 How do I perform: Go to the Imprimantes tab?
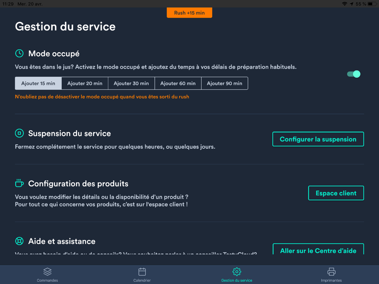point(331,274)
